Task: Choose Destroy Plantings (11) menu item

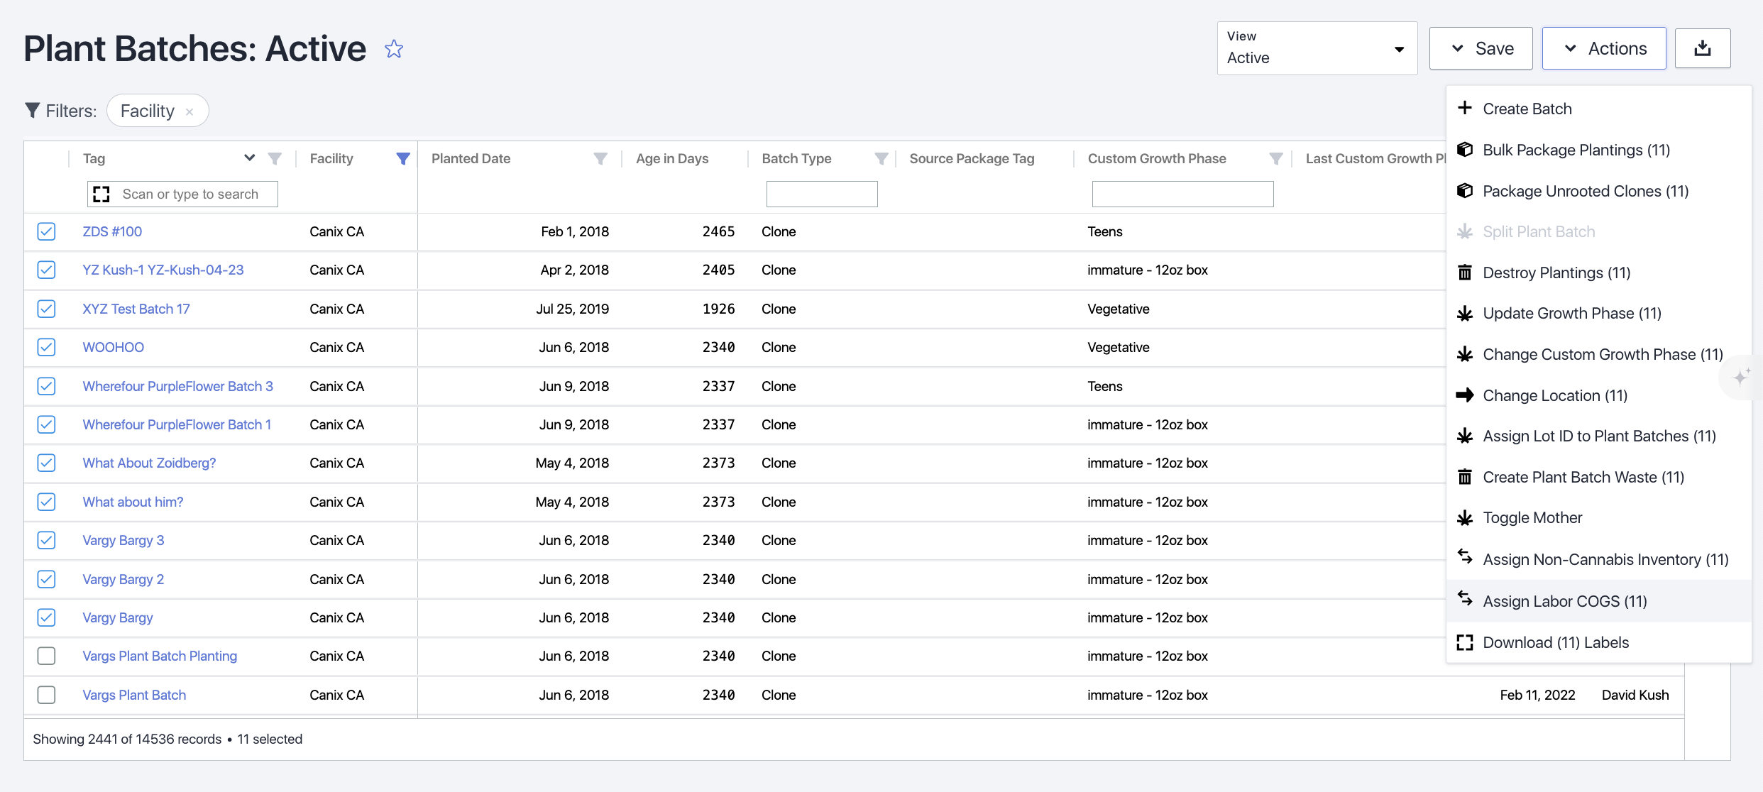Action: 1556,273
